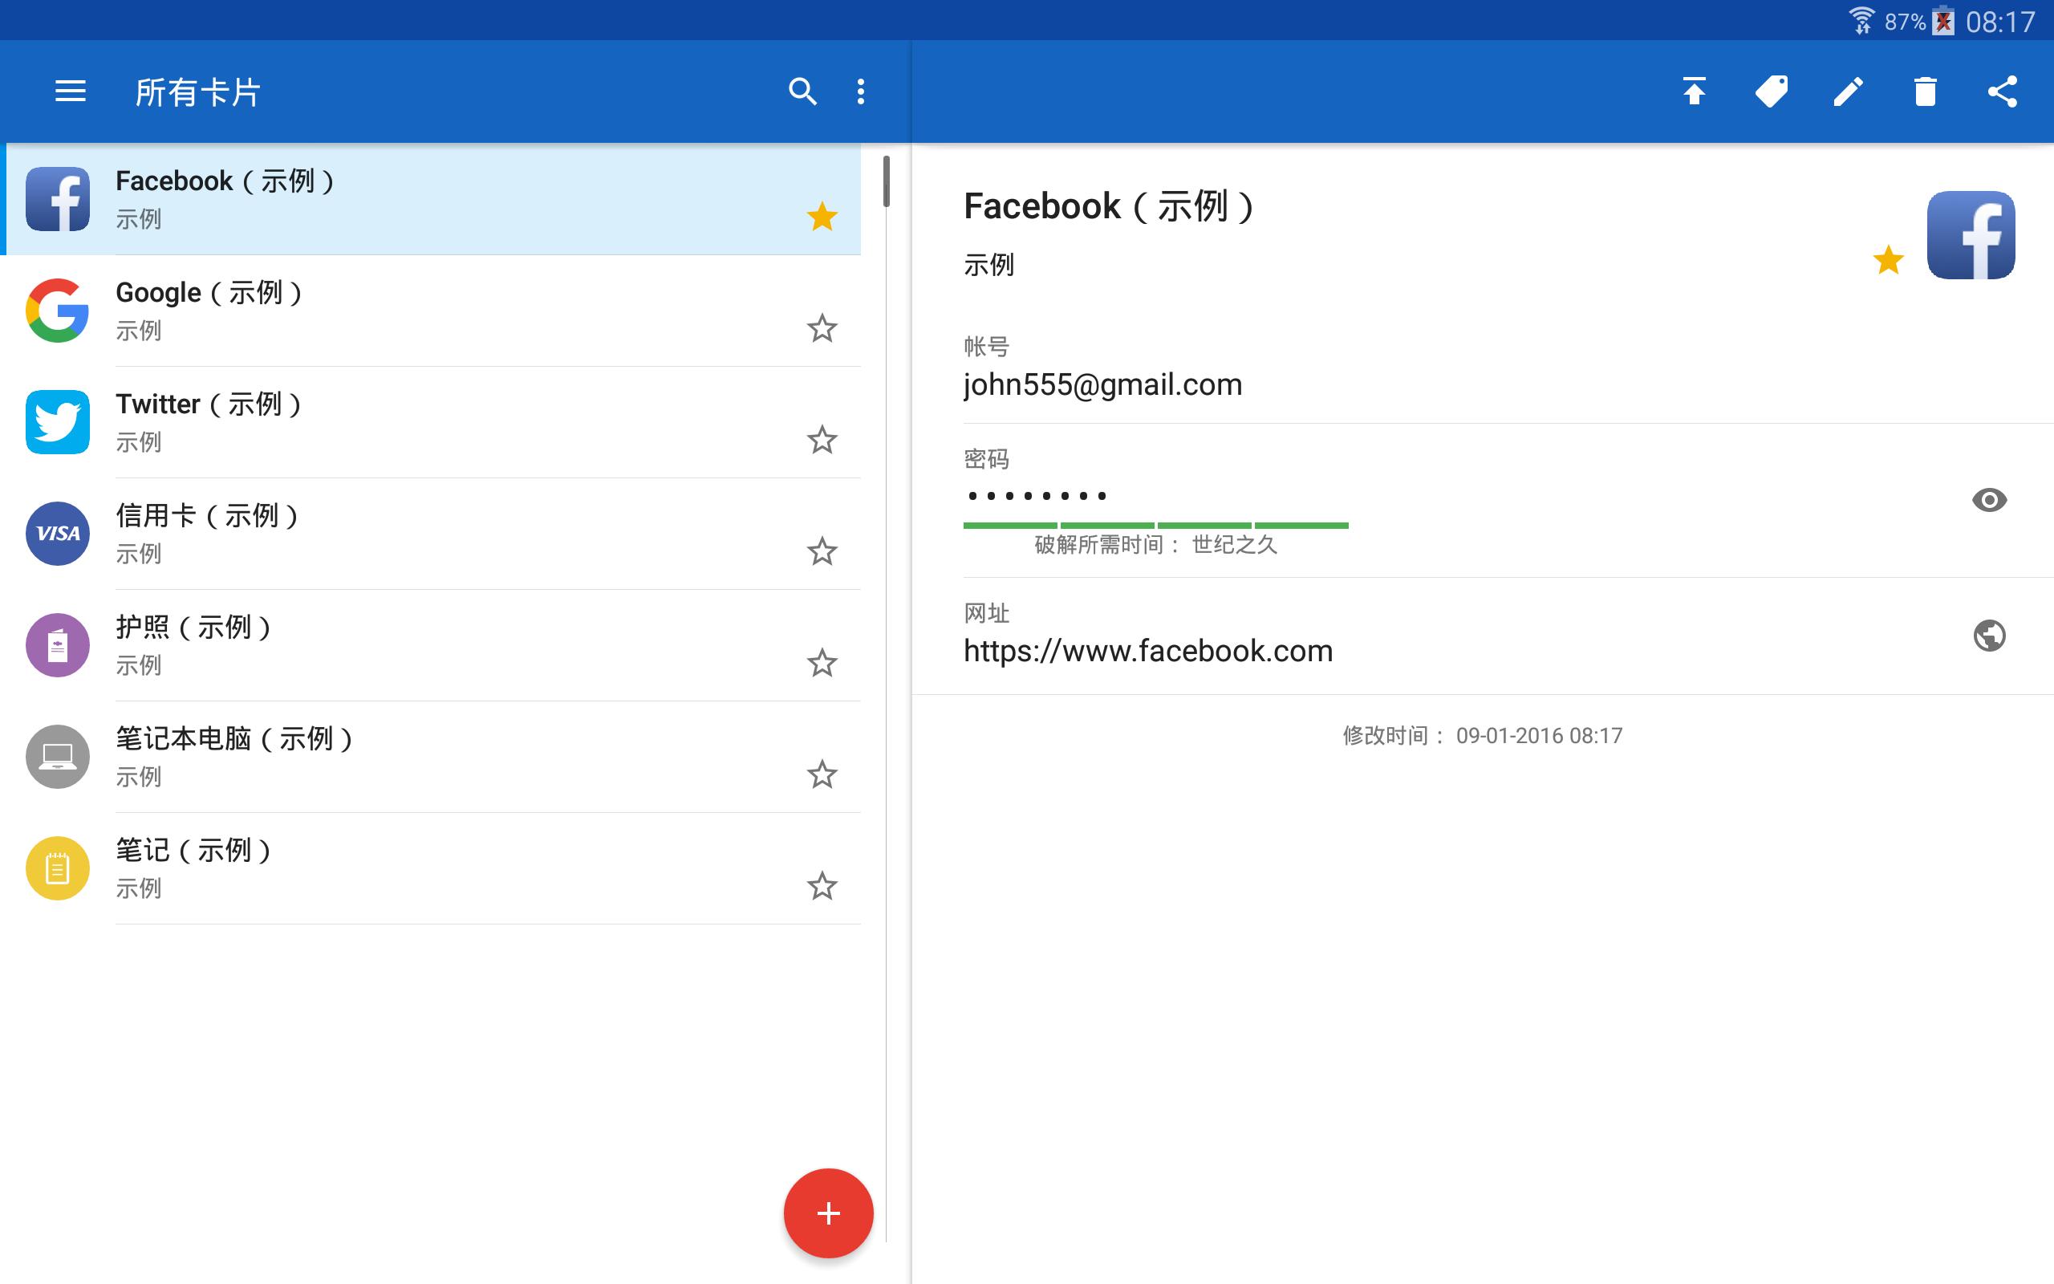Click the green password strength bar

pos(1156,526)
